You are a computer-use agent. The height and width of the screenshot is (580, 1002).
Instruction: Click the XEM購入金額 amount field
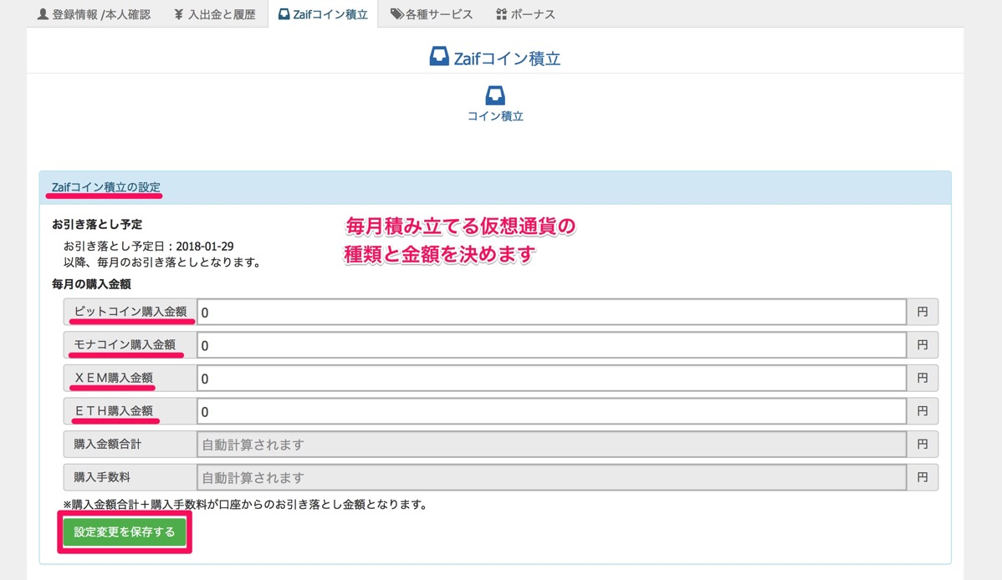click(551, 379)
